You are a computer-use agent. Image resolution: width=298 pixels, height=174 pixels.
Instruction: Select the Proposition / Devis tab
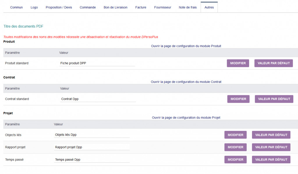pos(59,7)
